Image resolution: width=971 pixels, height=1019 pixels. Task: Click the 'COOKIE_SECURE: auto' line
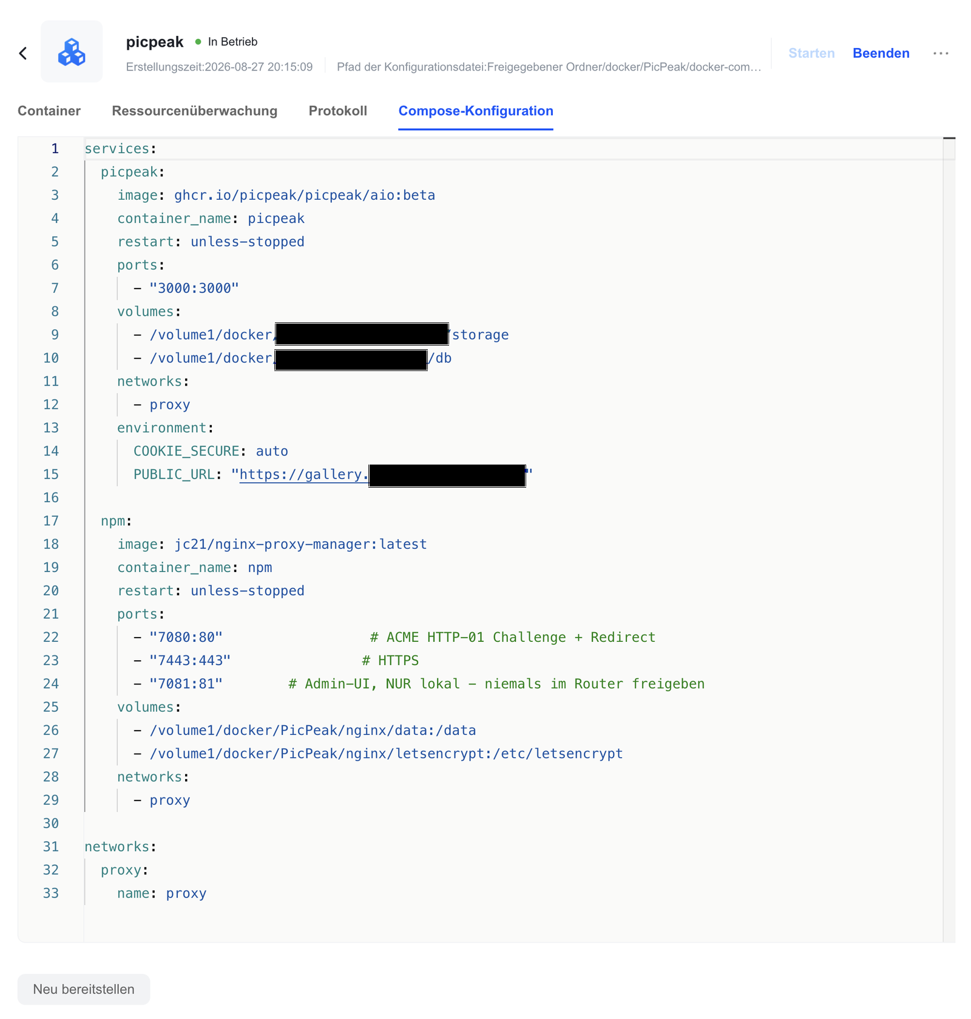point(211,451)
